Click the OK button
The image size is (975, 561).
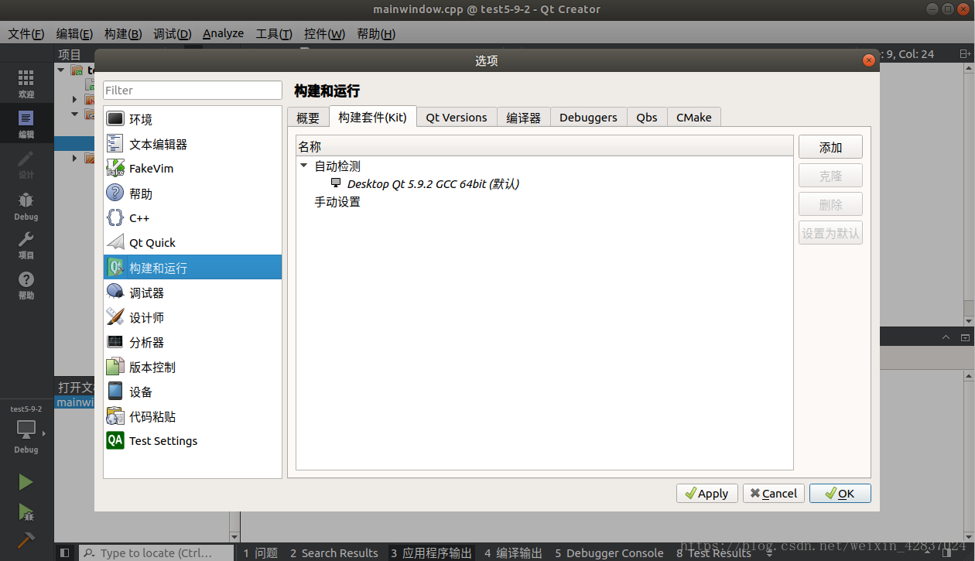coord(840,493)
